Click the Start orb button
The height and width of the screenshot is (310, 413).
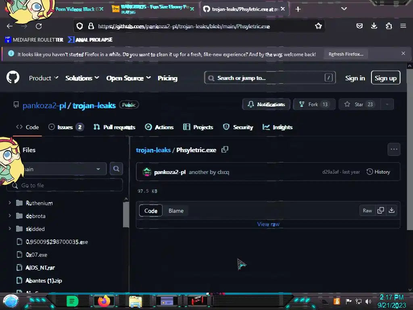[x=10, y=301]
